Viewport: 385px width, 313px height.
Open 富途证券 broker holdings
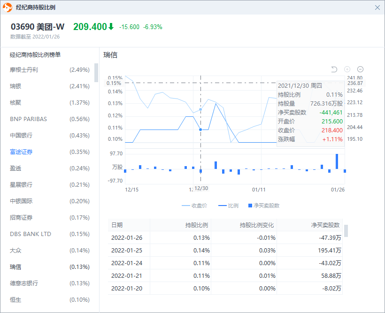point(21,152)
